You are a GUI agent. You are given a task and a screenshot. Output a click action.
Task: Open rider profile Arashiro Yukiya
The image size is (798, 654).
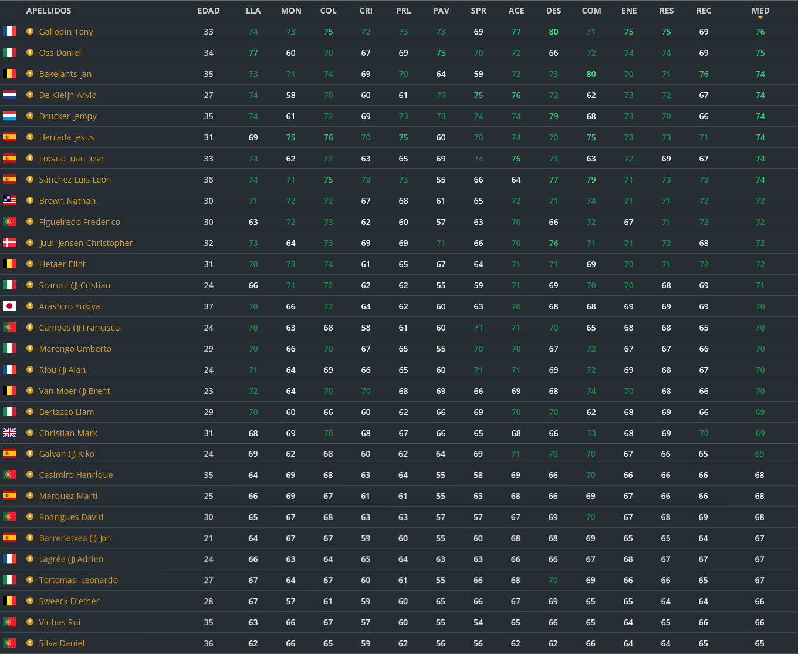point(70,306)
